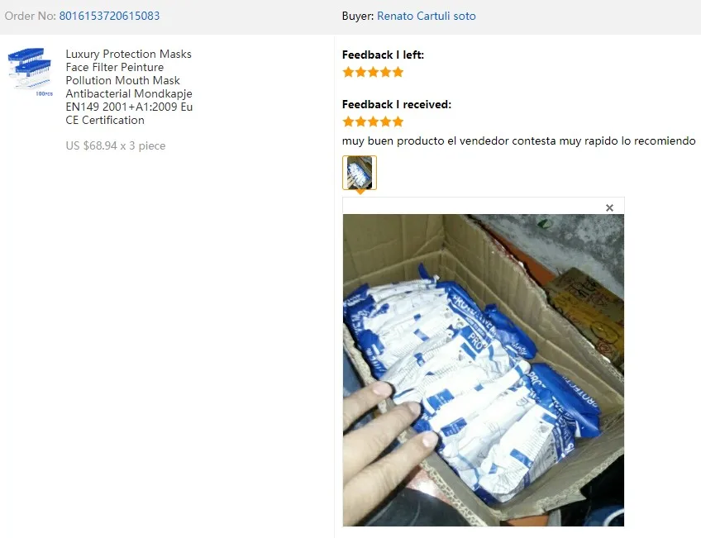This screenshot has width=701, height=538.
Task: Open buyer Renato Cartuli soto's profile
Action: click(426, 16)
